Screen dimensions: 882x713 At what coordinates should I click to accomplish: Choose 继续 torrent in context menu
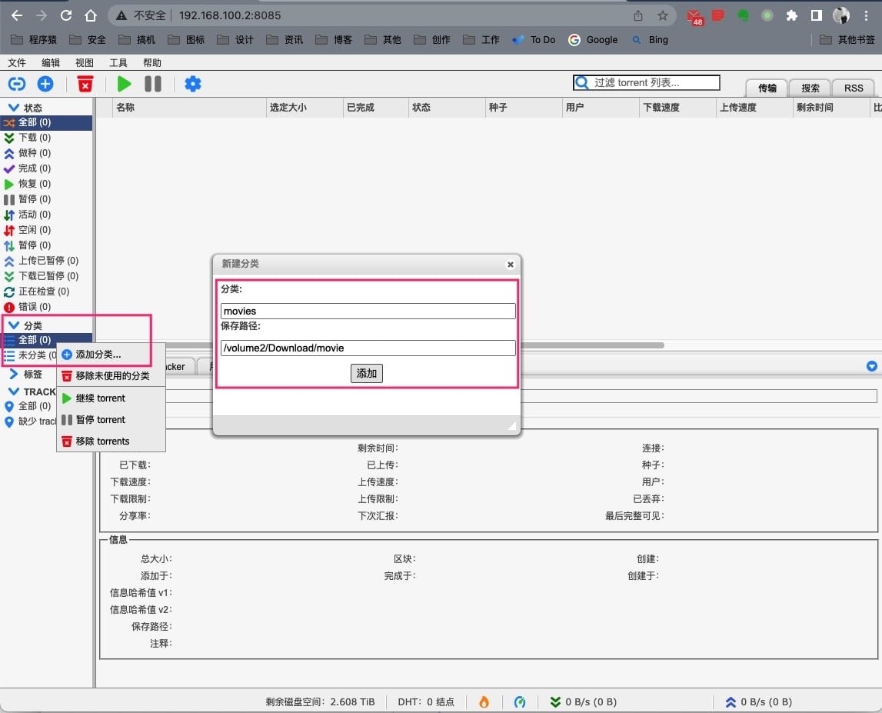(111, 398)
